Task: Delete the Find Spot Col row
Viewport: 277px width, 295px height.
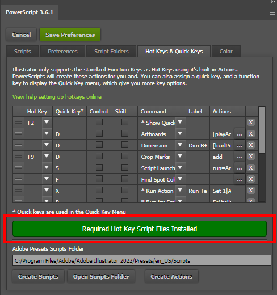Action: (x=251, y=179)
